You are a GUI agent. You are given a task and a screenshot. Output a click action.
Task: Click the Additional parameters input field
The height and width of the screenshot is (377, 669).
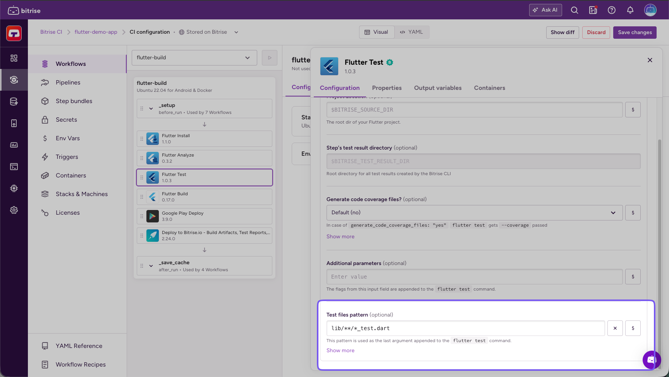pyautogui.click(x=475, y=277)
